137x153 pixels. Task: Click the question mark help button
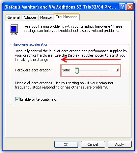pos(122,7)
